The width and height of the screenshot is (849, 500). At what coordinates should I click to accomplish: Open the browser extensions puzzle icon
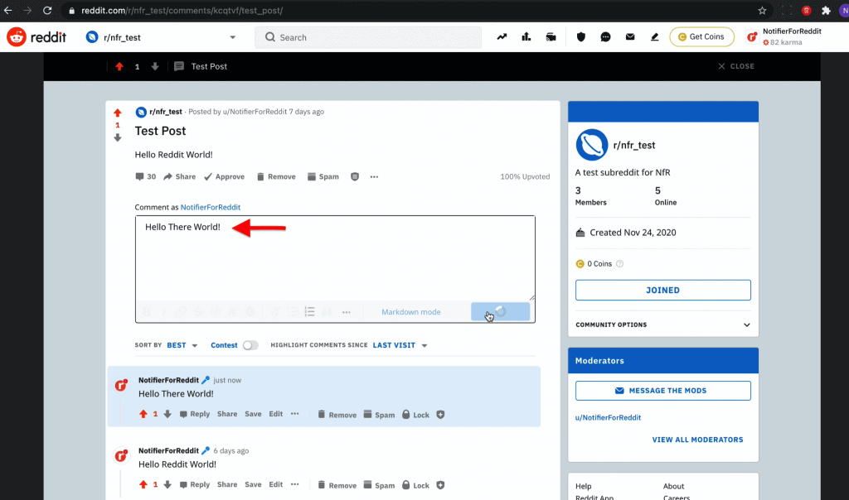tap(826, 10)
